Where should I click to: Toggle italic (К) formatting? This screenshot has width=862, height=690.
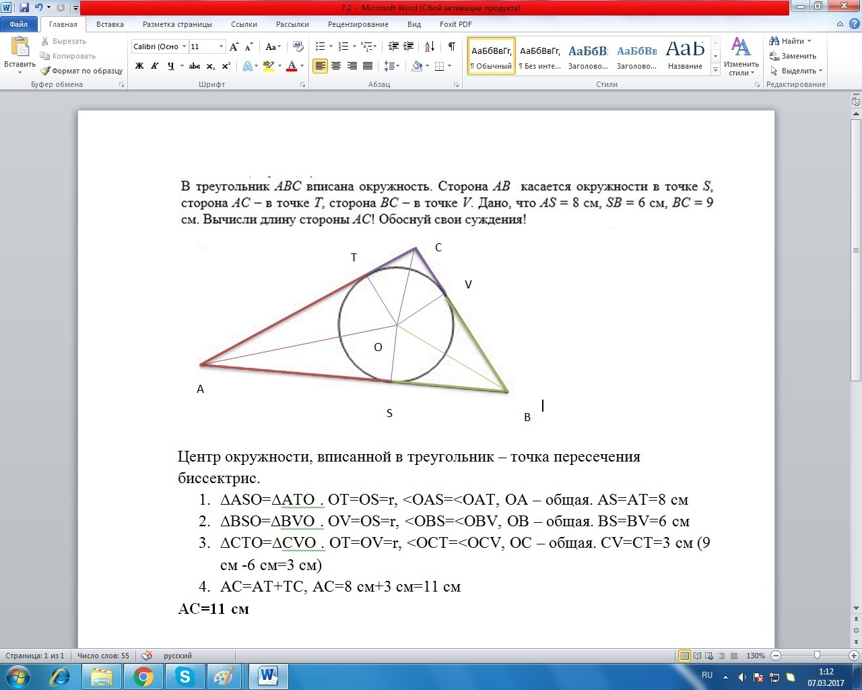155,66
